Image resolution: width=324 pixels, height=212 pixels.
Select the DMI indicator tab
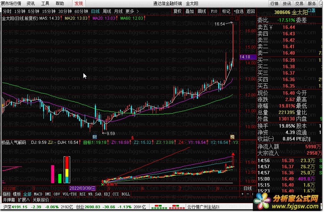48,194
